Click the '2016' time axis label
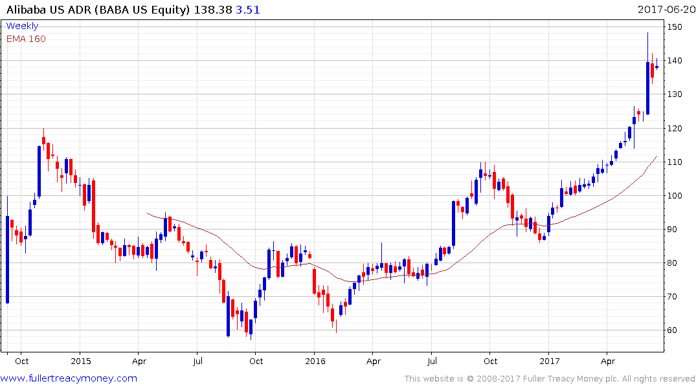Viewport: 696px width, 388px height. pos(315,361)
